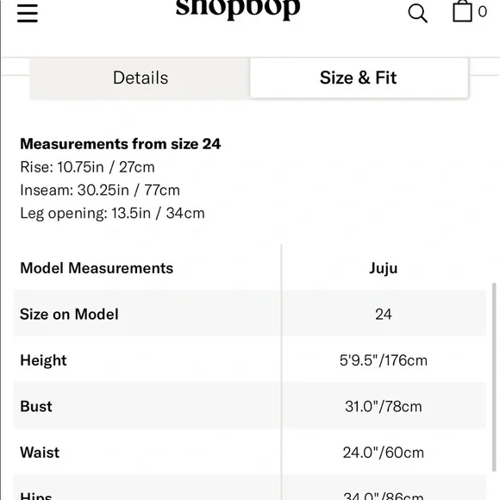
Task: Click the Shopbop logo
Action: pos(238,9)
